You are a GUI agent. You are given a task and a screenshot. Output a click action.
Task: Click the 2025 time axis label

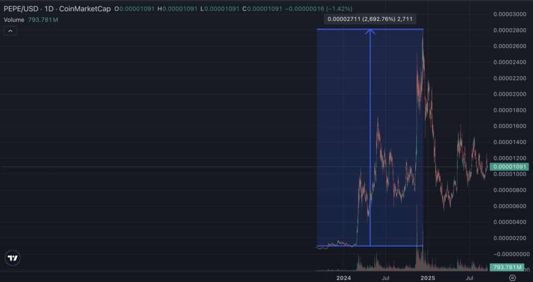pos(428,278)
